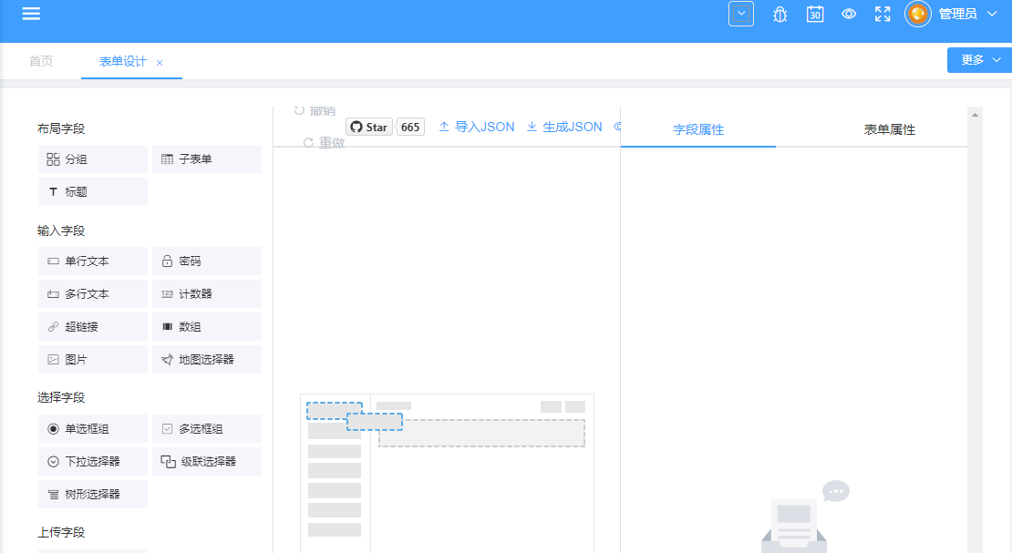Add a 单选框组 radio group field
The width and height of the screenshot is (1012, 553).
point(93,428)
